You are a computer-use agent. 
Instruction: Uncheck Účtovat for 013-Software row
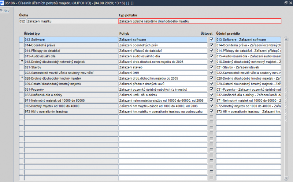211,39
